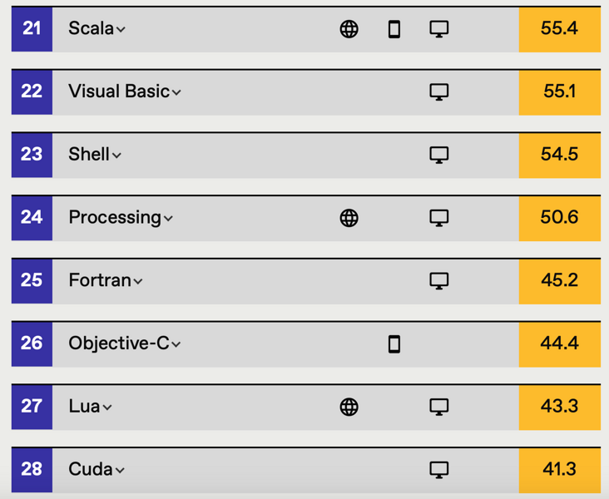Expand the Objective-C chevron
This screenshot has height=499, width=609.
pos(176,344)
